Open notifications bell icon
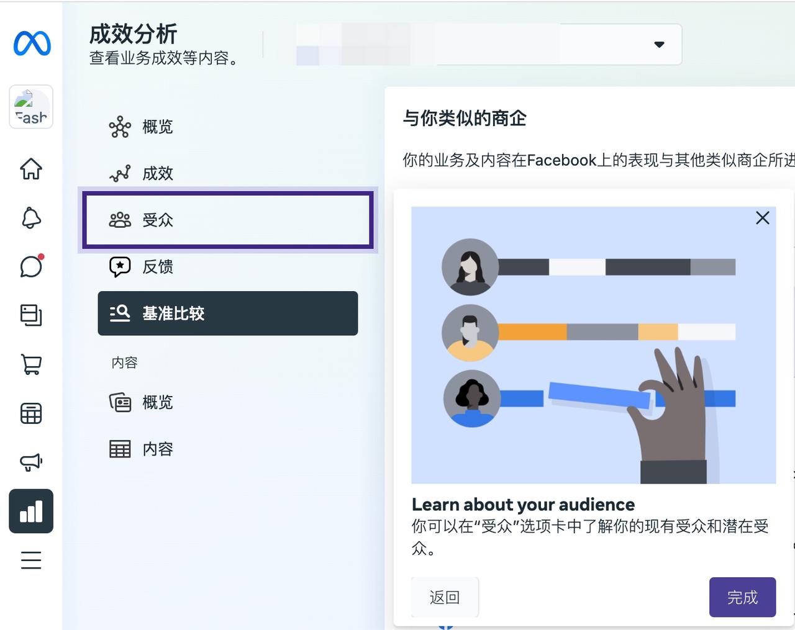The image size is (795, 630). (31, 218)
